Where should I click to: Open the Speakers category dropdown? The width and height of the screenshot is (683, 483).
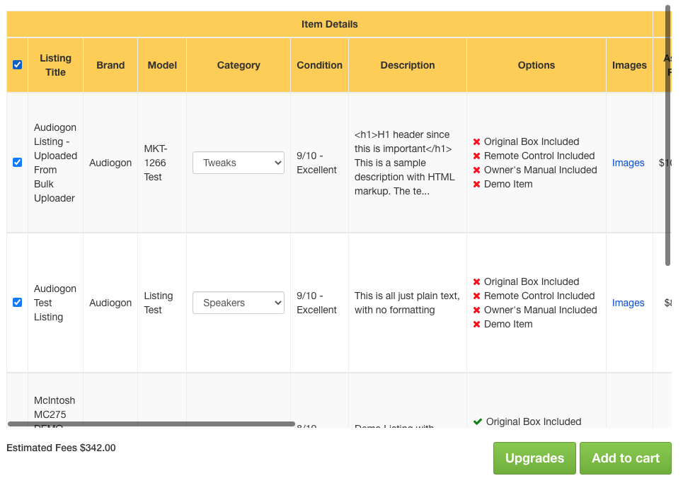[x=239, y=303]
